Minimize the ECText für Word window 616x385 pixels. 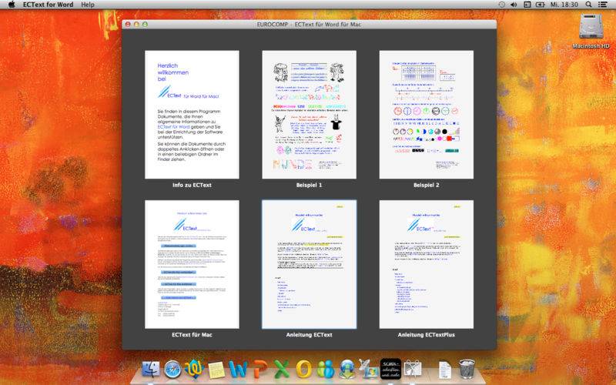coord(136,25)
